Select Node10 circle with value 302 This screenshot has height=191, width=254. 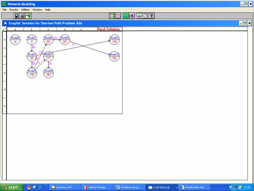[x=114, y=56]
